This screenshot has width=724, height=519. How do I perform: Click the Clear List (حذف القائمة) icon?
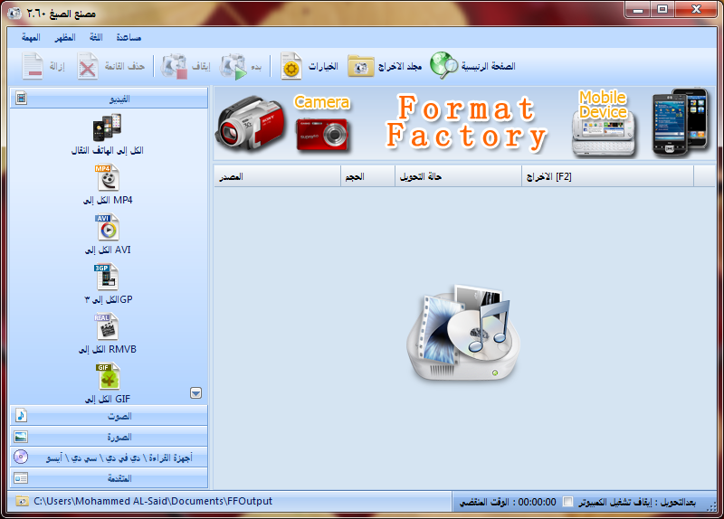click(x=88, y=66)
